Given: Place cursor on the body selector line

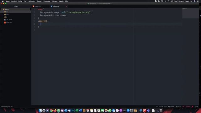Looking at the screenshot, I should point(41,9).
